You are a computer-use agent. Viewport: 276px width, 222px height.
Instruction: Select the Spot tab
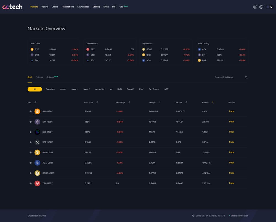(x=30, y=77)
